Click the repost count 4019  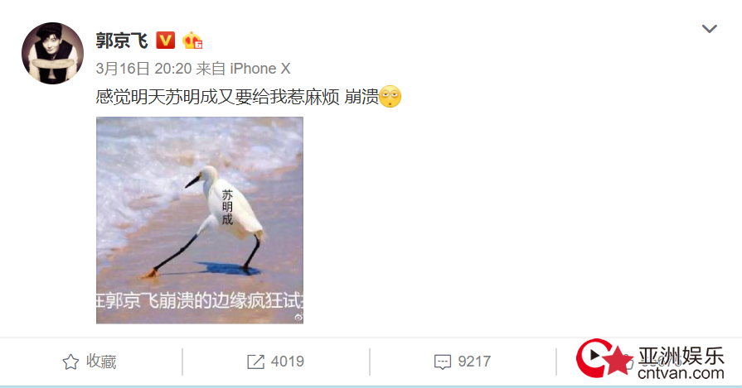point(287,362)
